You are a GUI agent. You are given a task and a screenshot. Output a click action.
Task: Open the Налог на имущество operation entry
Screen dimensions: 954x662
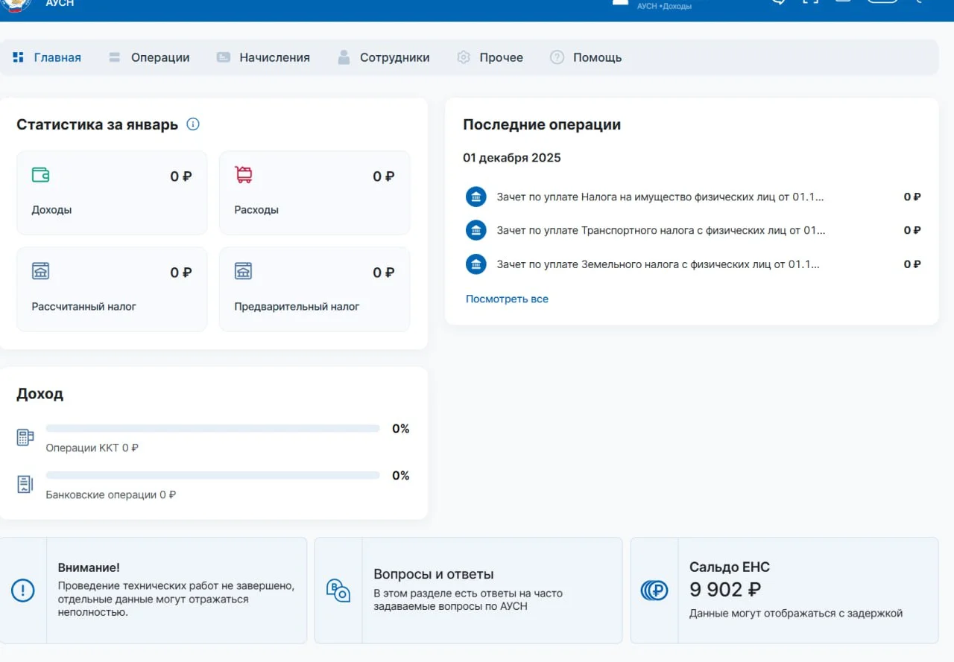[660, 197]
